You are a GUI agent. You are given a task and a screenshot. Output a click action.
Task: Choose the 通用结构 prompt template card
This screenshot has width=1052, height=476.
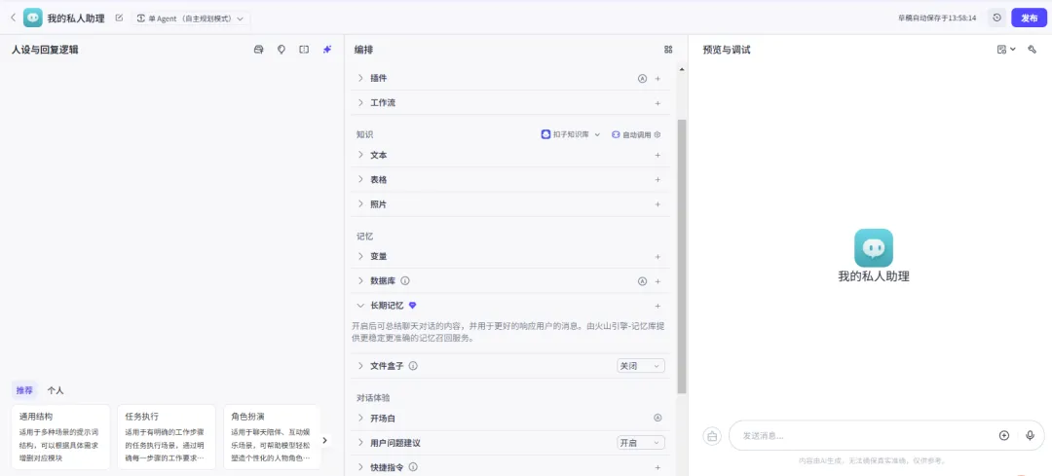coord(60,437)
